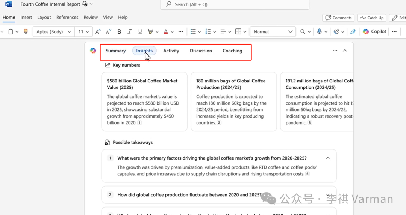Click the Sensitivity label icon
Screen dimensions: 406x215
click(x=336, y=32)
